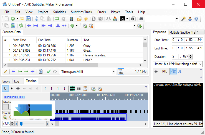This screenshot has width=205, height=135.
Task: Toggle the RtL text direction button
Action: [x=164, y=71]
